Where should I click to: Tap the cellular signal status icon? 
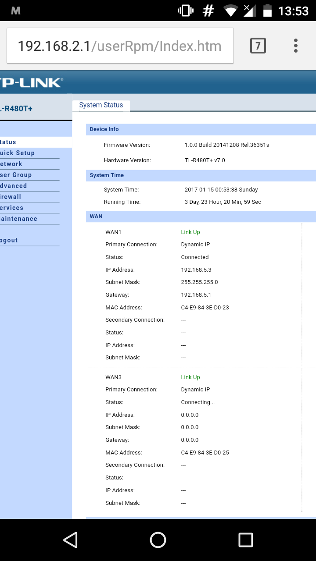[x=250, y=11]
